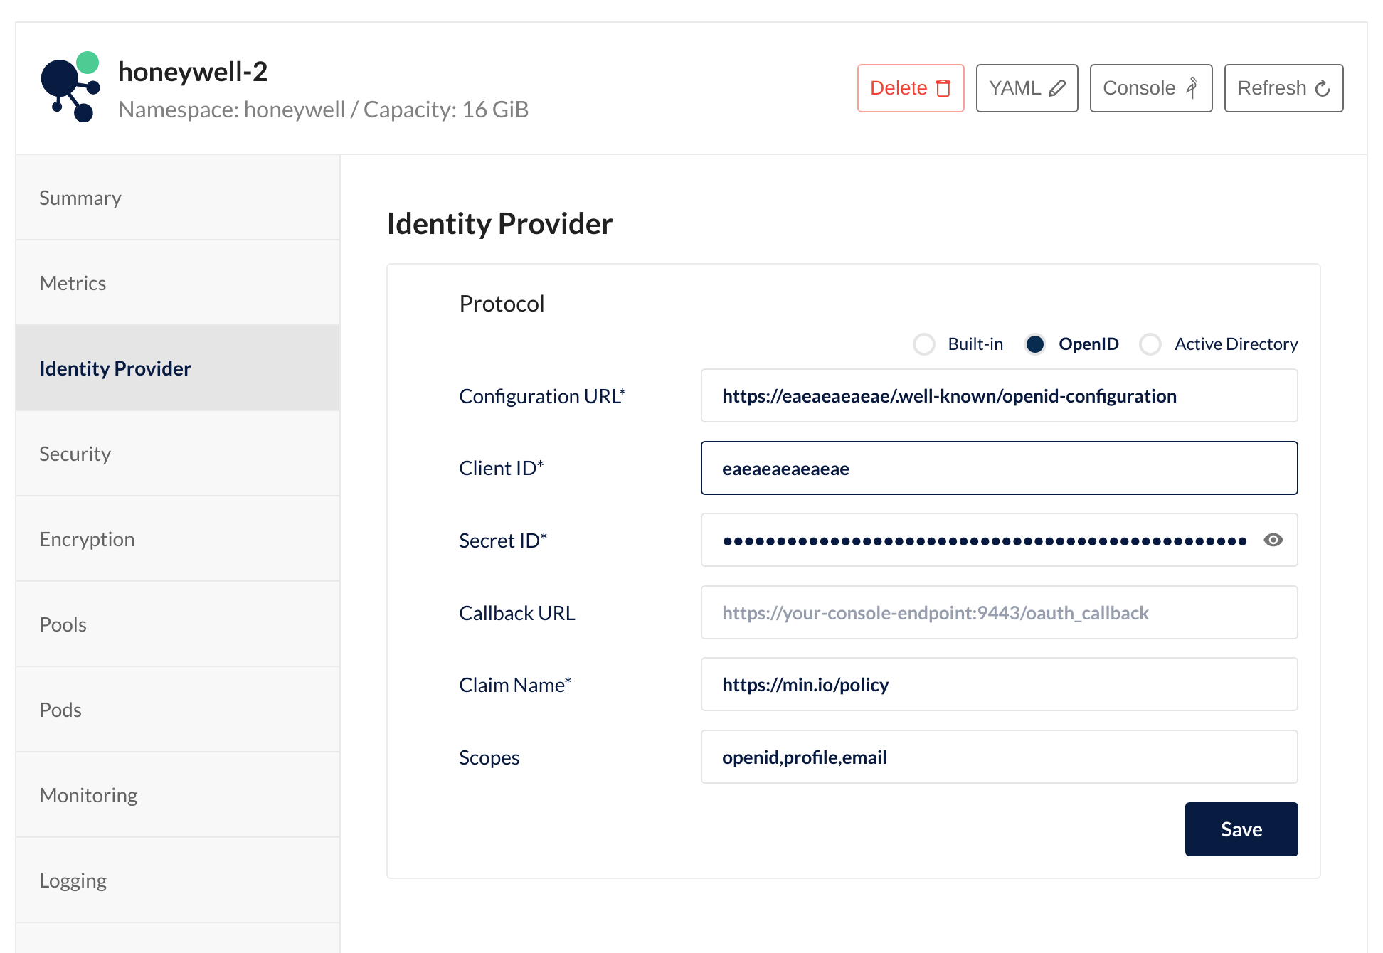
Task: Select the OpenID protocol radio button
Action: click(1035, 344)
